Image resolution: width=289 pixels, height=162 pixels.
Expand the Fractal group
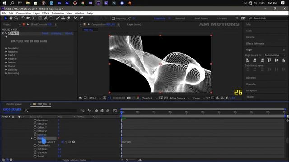point(6,55)
